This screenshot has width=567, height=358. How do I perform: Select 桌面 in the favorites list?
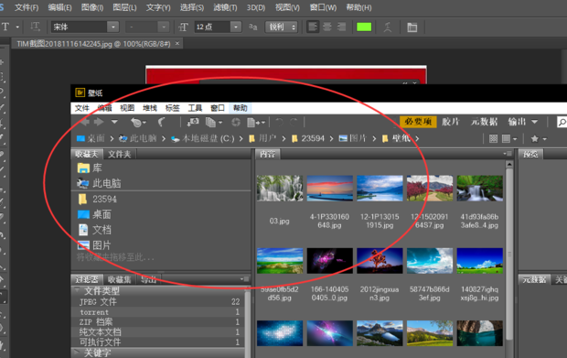pyautogui.click(x=94, y=214)
